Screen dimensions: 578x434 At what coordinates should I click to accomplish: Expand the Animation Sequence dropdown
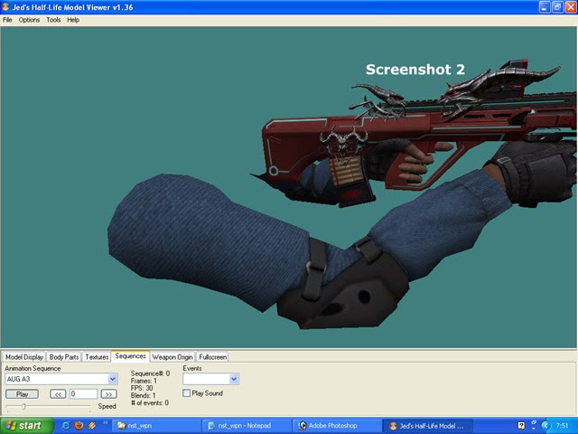pyautogui.click(x=112, y=379)
